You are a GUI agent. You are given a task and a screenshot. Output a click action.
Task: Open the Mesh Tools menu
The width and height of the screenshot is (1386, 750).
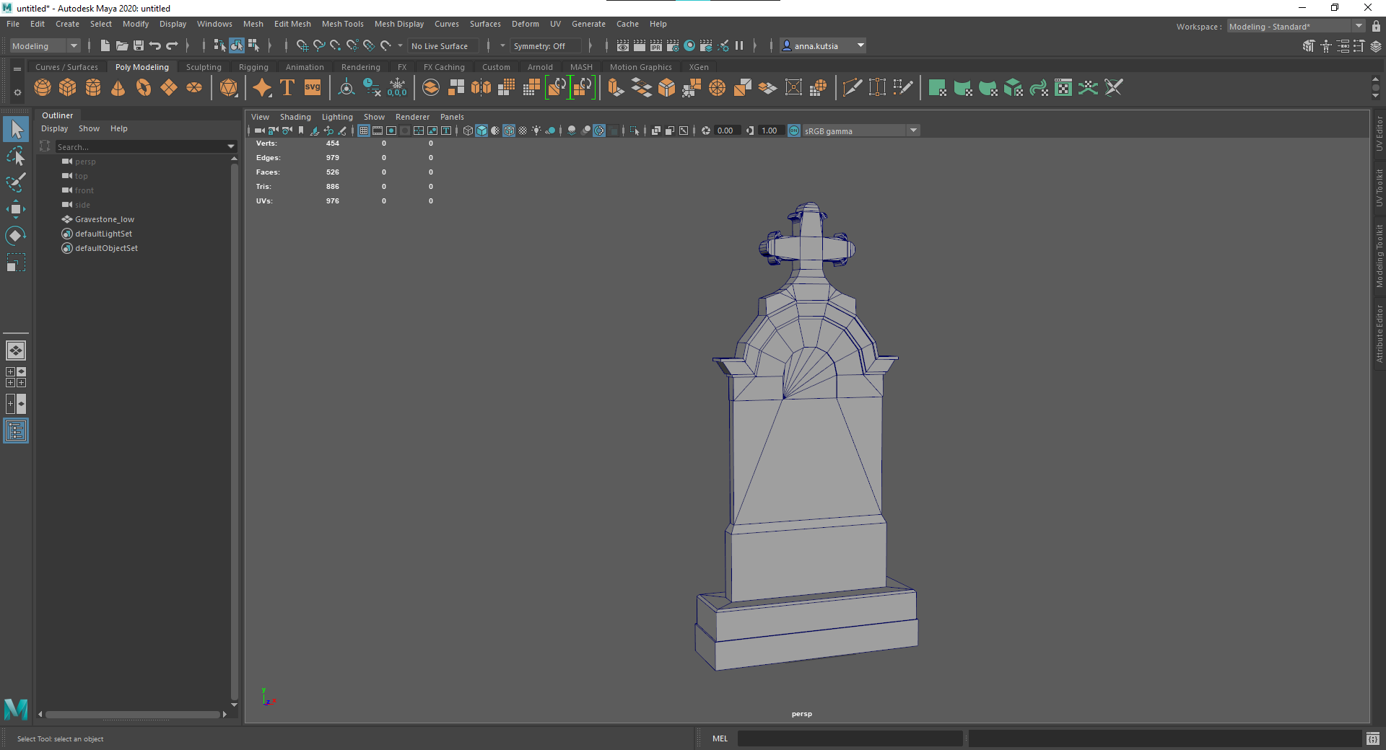pyautogui.click(x=342, y=24)
